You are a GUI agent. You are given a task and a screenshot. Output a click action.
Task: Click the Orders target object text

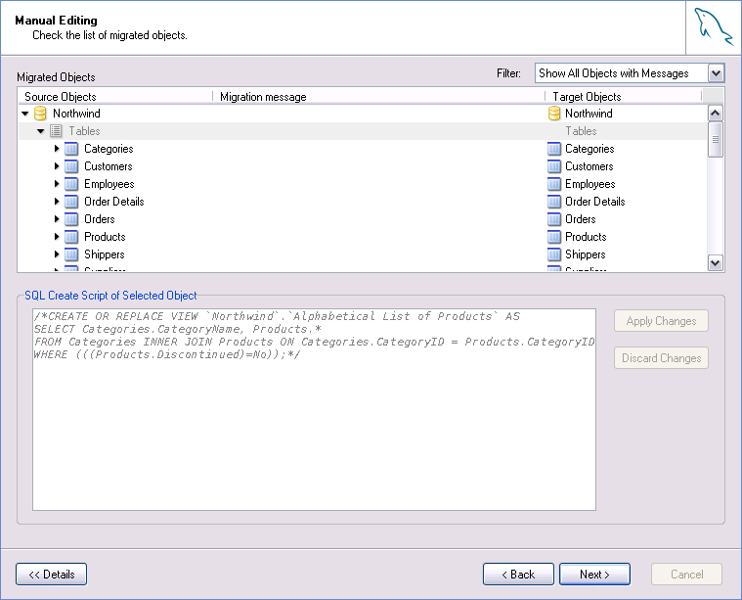(x=580, y=219)
